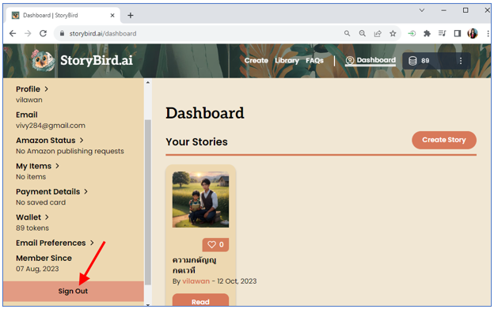Click the sidebar vertical scrollbar
The width and height of the screenshot is (494, 309).
point(148,202)
